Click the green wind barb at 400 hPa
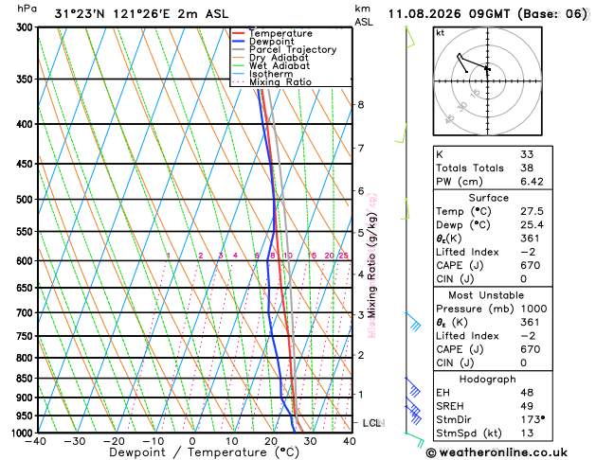Screen dimensions: 596x460 (401, 133)
